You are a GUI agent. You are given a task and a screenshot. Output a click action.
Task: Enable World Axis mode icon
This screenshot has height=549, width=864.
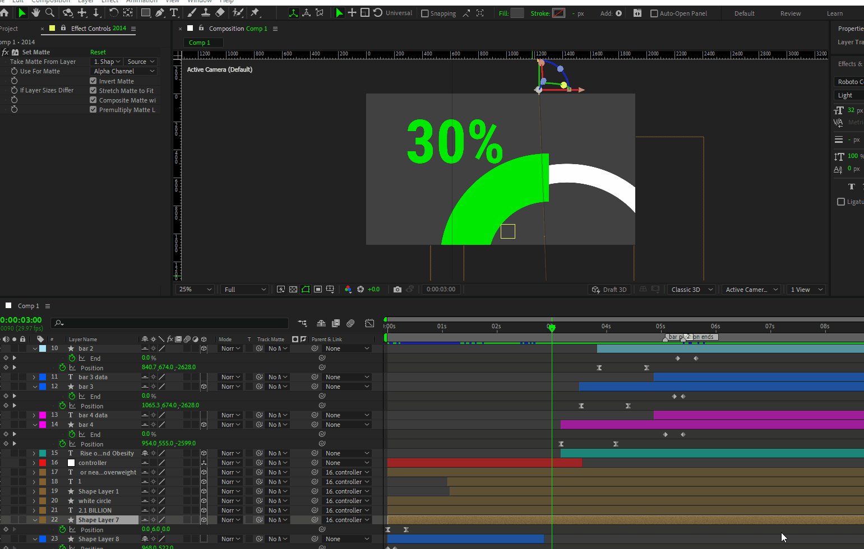pyautogui.click(x=307, y=12)
